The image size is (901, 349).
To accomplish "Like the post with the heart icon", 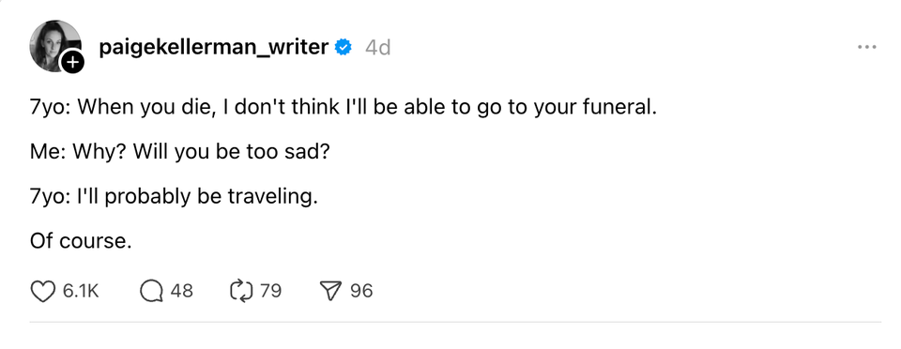I will 42,292.
